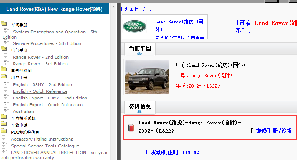This screenshot has width=297, height=160.
Task: Click document icon beside Accessory Fitting Instructions
Action: pos(4,137)
